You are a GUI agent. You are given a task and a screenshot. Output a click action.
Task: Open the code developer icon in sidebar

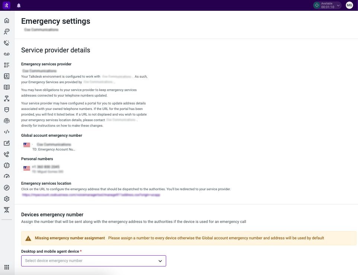[7, 132]
